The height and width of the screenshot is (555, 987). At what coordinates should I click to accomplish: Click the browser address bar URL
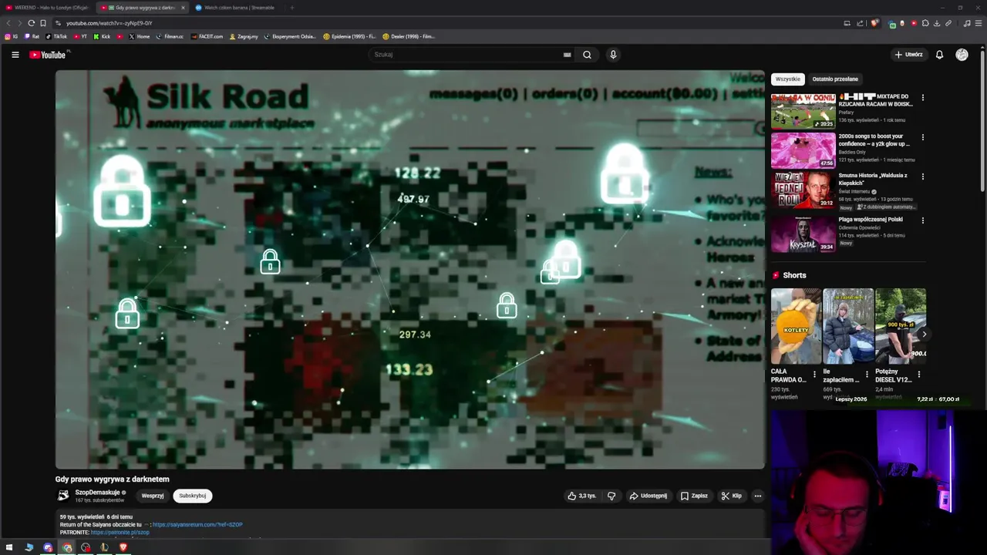(109, 23)
